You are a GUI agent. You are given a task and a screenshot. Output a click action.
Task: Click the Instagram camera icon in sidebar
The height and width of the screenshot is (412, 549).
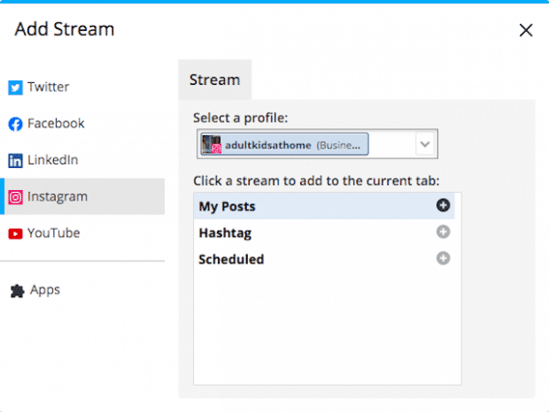[x=15, y=197]
